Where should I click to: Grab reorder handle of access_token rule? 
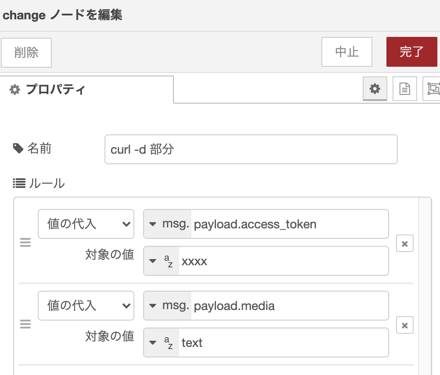click(25, 242)
